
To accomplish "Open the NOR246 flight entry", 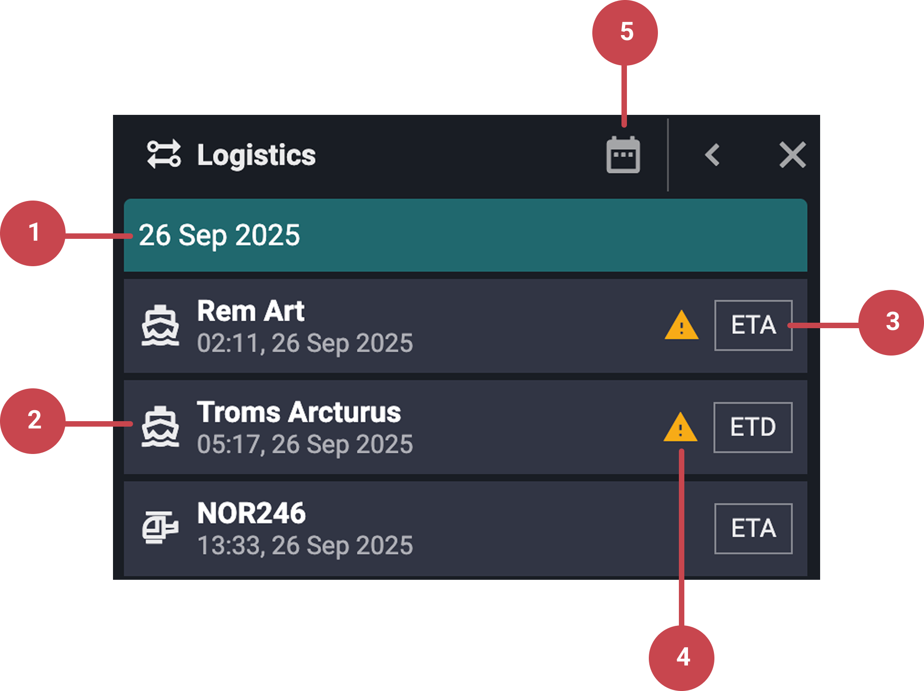I will (410, 526).
